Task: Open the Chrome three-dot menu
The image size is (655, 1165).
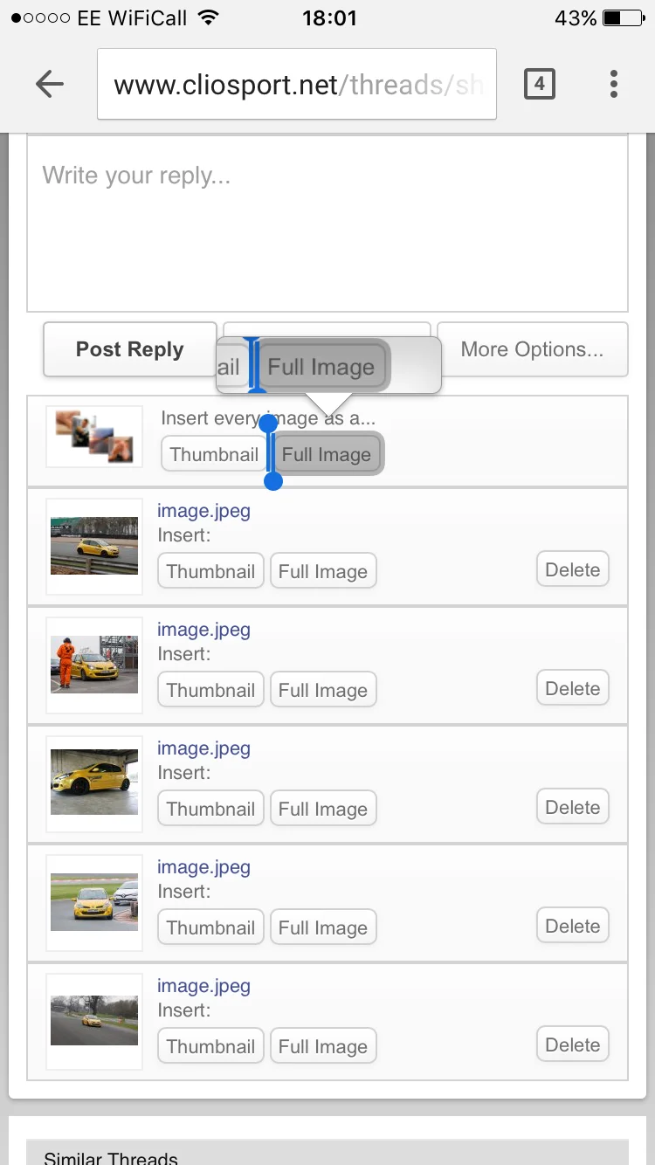Action: [x=614, y=84]
